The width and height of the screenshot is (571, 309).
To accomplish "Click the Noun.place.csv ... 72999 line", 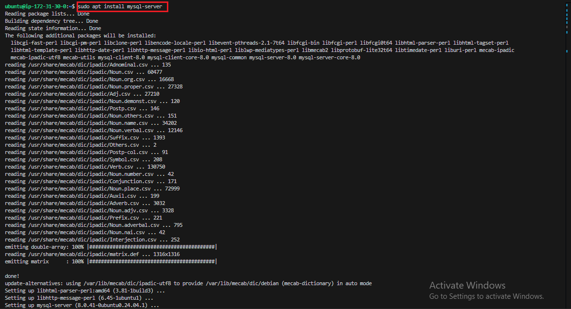I will (x=92, y=189).
